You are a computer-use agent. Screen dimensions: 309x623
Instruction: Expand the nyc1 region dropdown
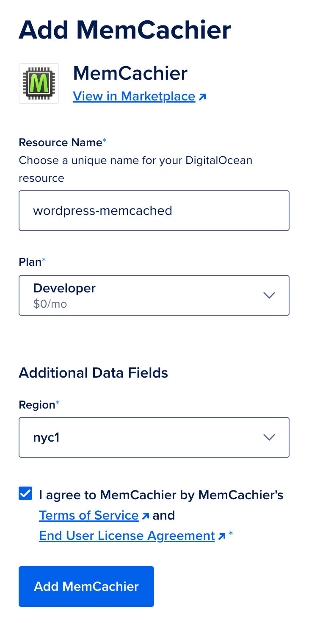tap(154, 437)
